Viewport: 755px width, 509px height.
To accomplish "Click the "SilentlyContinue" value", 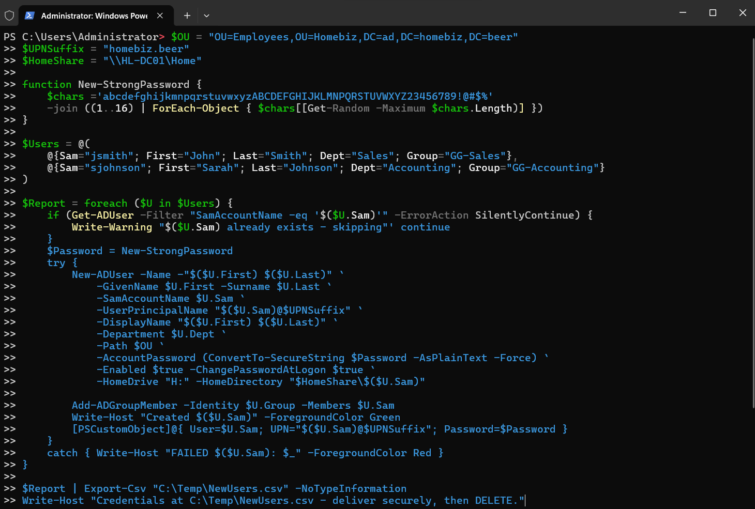I will pos(525,215).
